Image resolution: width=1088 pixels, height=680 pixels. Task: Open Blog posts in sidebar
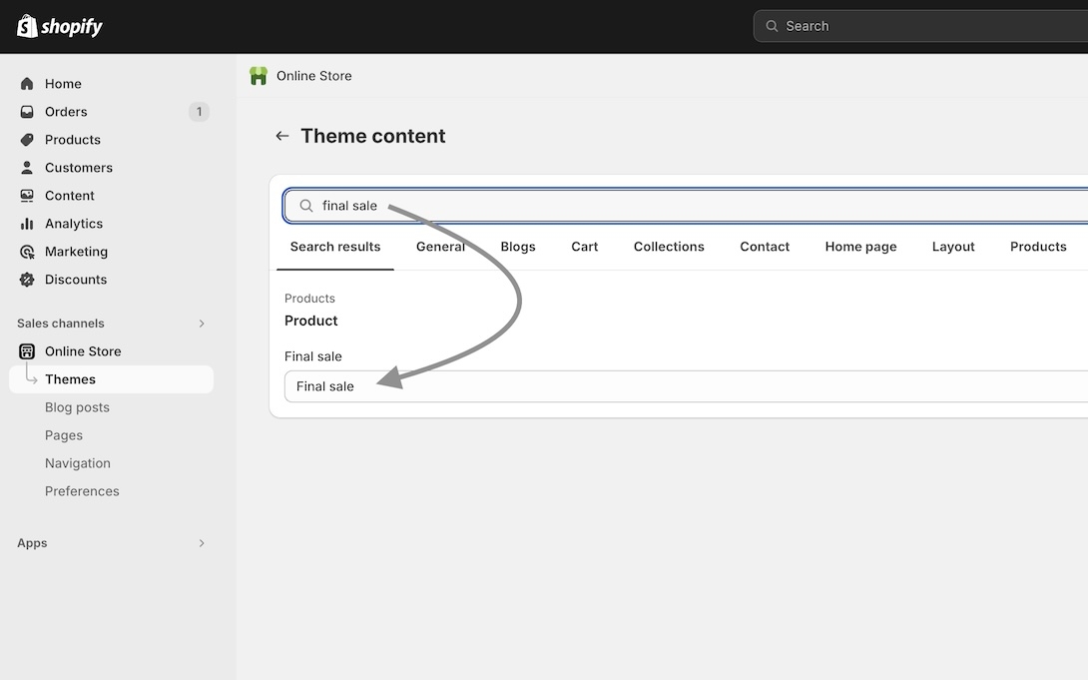click(x=77, y=407)
